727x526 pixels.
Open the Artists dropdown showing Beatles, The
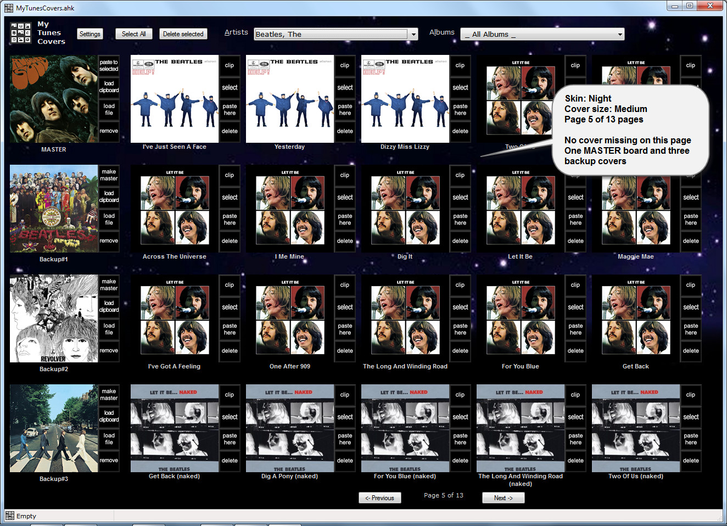point(336,34)
